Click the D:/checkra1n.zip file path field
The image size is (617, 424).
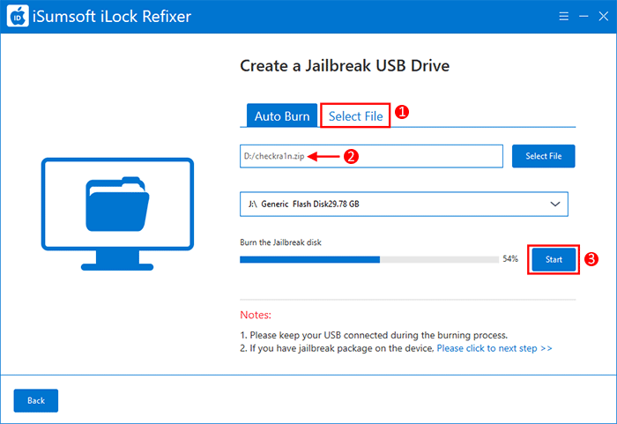tap(371, 156)
